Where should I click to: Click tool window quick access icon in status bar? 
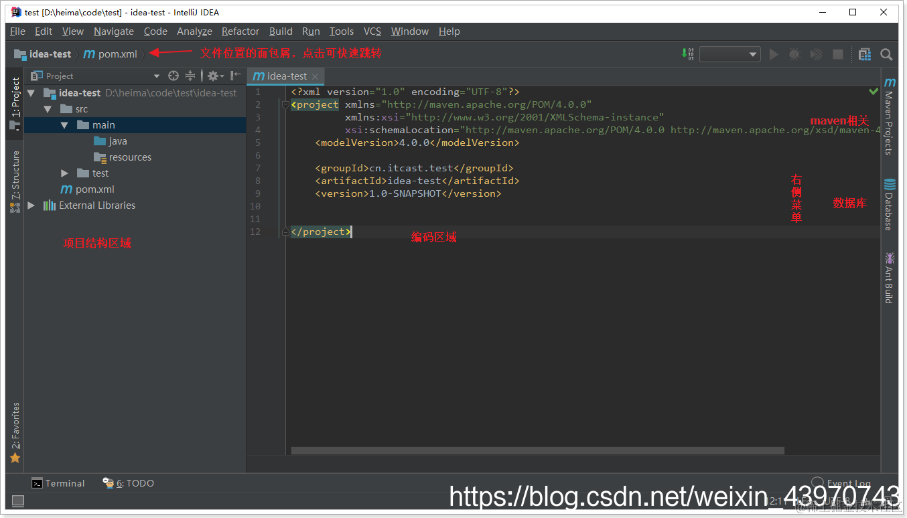coord(18,501)
